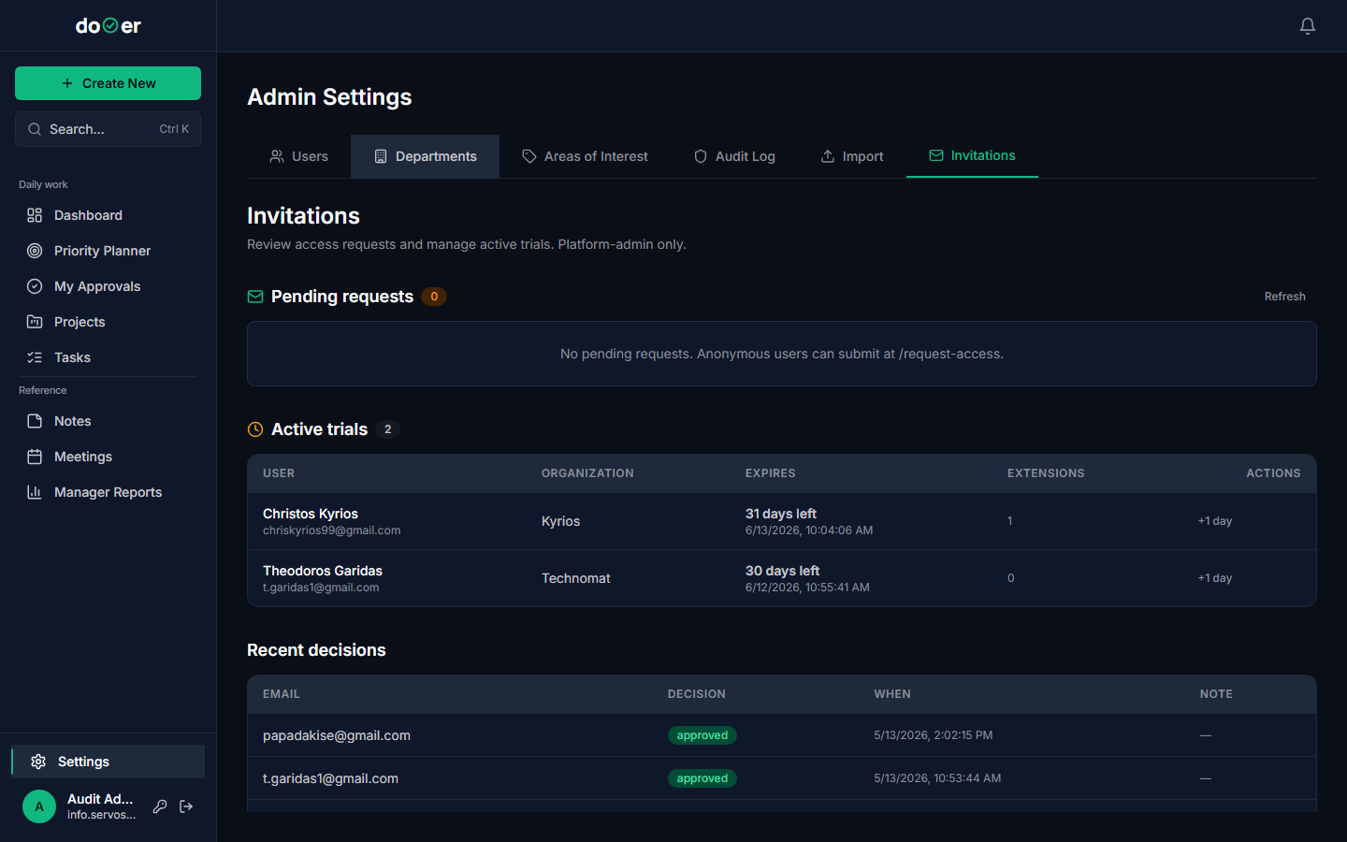Click the Projects folder icon

[35, 322]
